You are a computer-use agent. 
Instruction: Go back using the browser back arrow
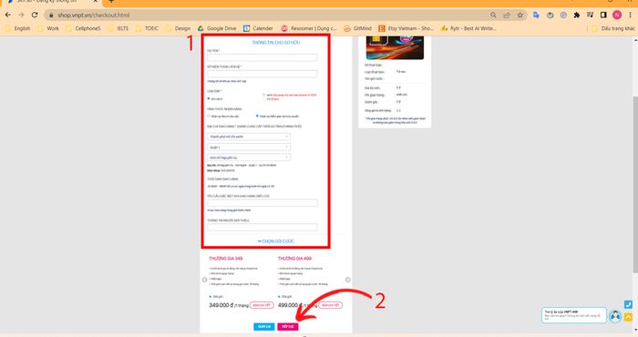click(x=7, y=15)
